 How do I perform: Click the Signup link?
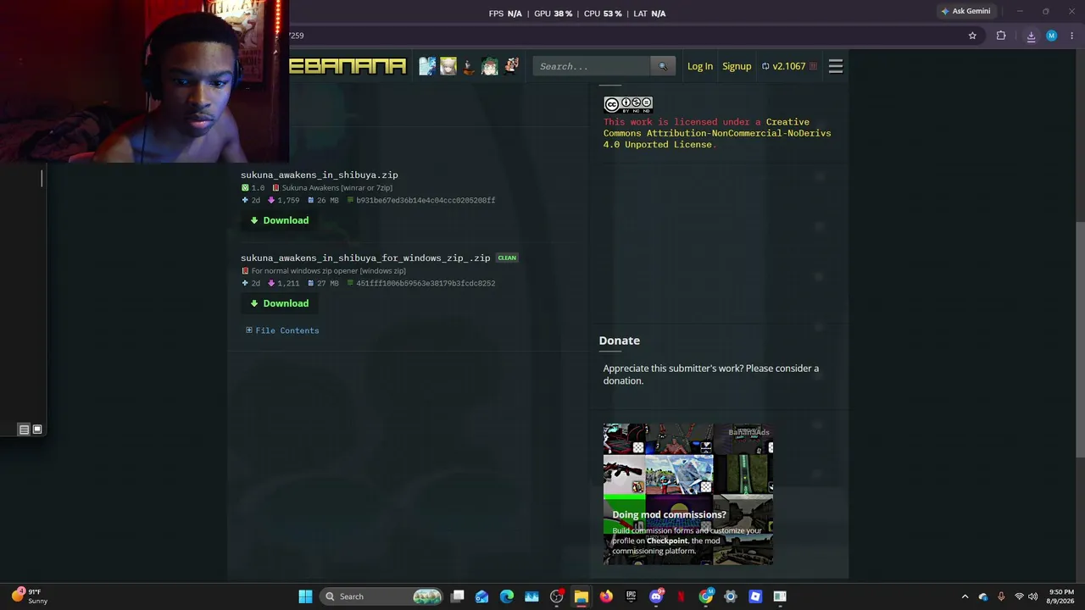(x=737, y=66)
